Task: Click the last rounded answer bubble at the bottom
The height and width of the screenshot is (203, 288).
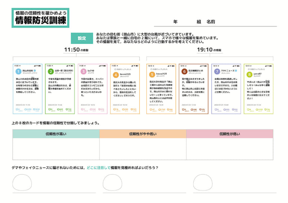Action: [x=203, y=182]
